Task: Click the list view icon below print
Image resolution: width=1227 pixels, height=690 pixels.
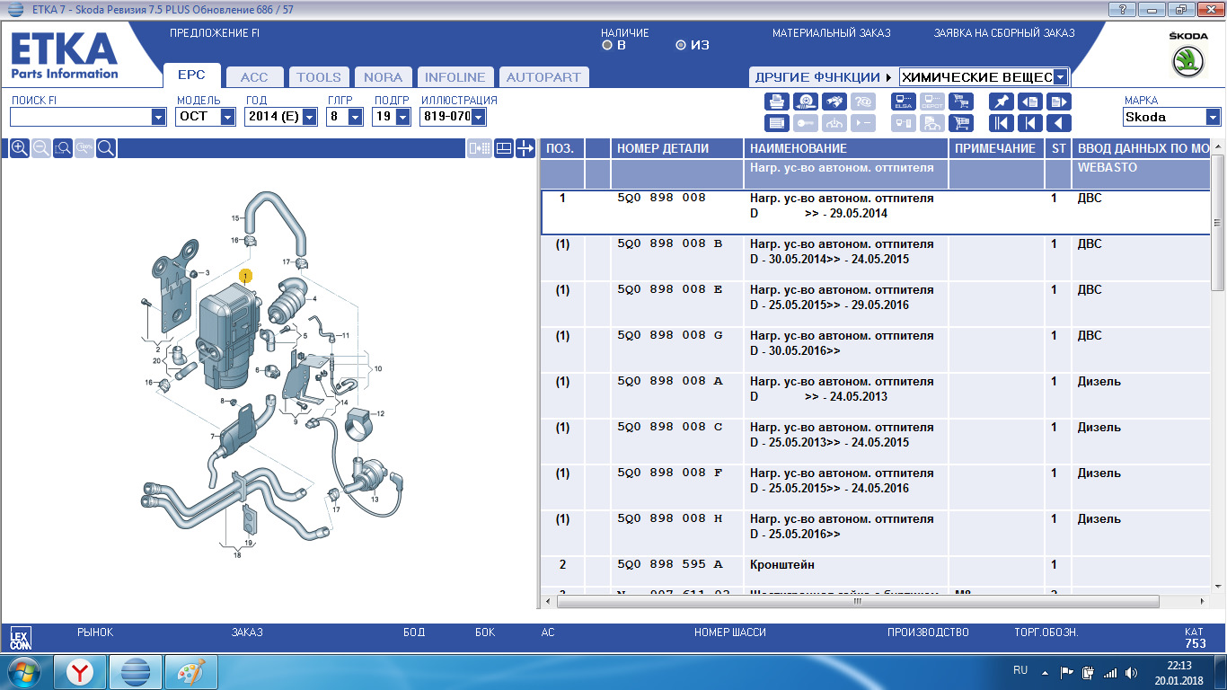Action: click(777, 123)
